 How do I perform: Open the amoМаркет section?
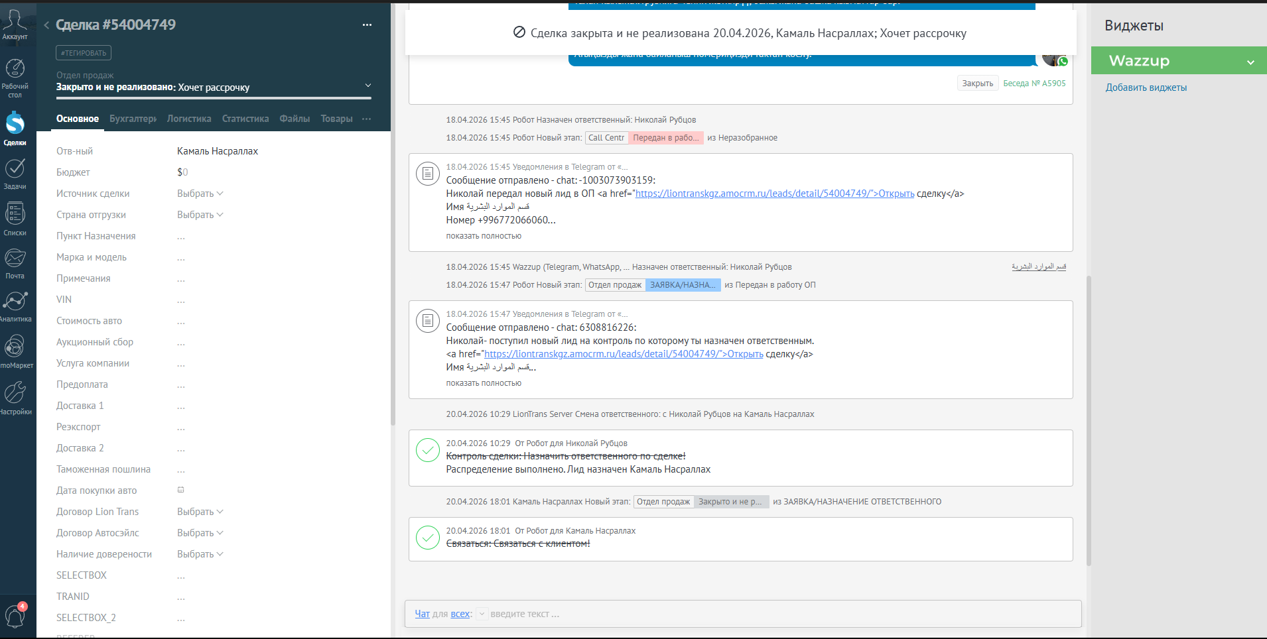[x=15, y=351]
